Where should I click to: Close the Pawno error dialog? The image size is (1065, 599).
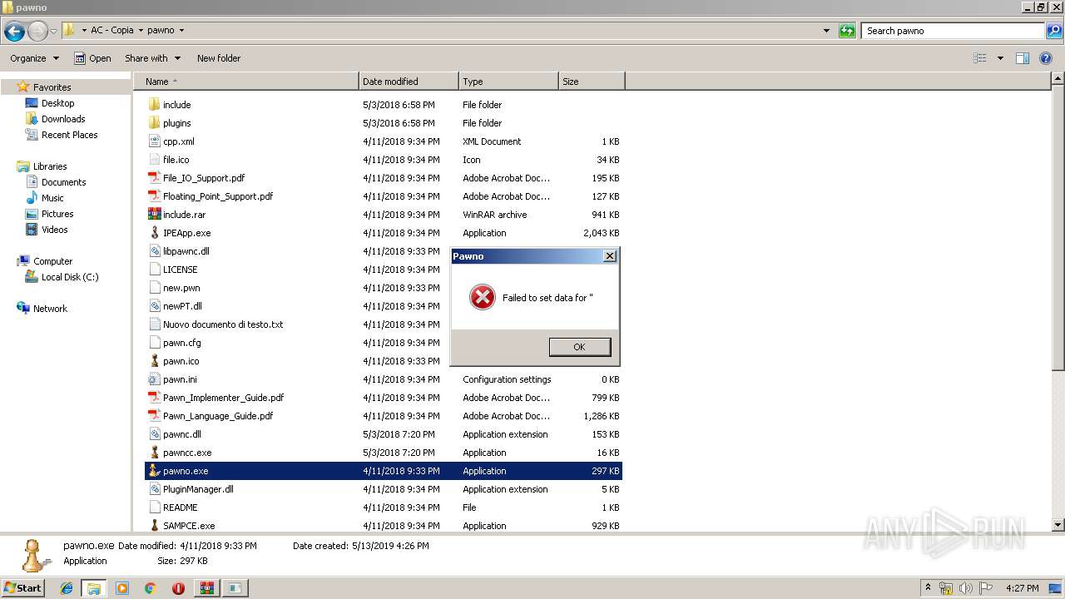tap(610, 256)
